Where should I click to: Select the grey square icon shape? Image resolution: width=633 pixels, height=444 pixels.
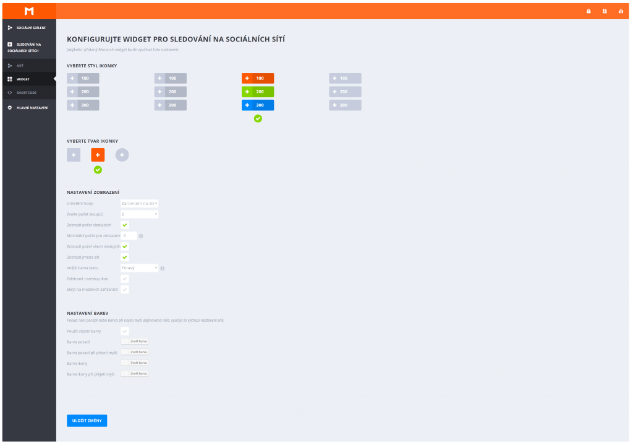tap(74, 155)
